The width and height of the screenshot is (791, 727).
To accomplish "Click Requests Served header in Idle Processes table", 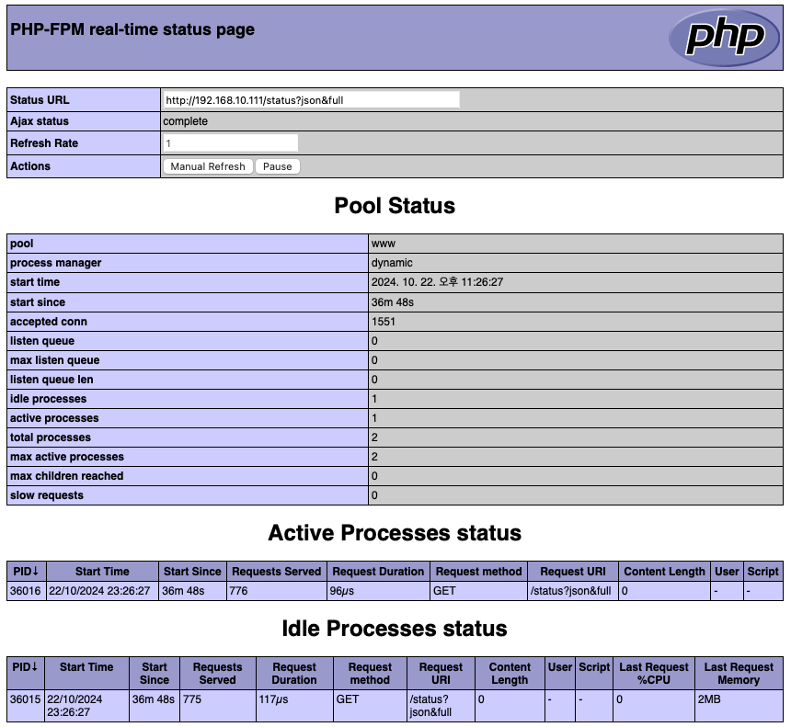I will pyautogui.click(x=217, y=673).
